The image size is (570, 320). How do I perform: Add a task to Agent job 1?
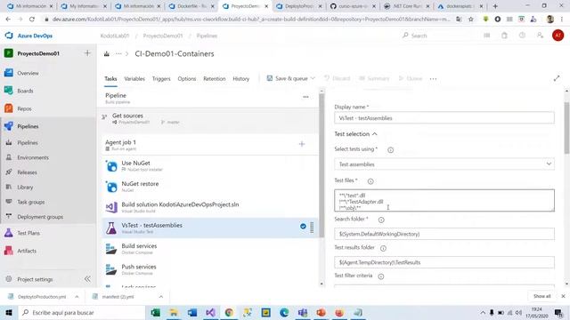[302, 144]
